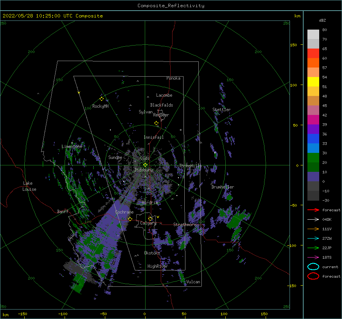Click the HighRiver city label
This screenshot has width=342, height=319.
pyautogui.click(x=158, y=266)
